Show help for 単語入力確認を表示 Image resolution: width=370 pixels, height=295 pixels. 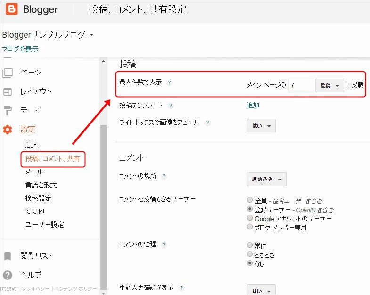[x=181, y=287]
